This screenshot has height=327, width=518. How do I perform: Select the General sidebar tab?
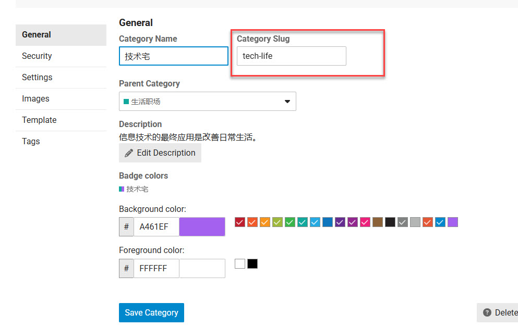click(x=37, y=35)
